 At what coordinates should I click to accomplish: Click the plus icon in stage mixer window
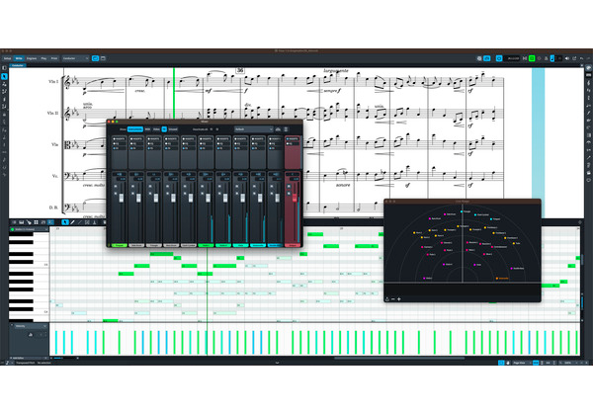pos(399,299)
